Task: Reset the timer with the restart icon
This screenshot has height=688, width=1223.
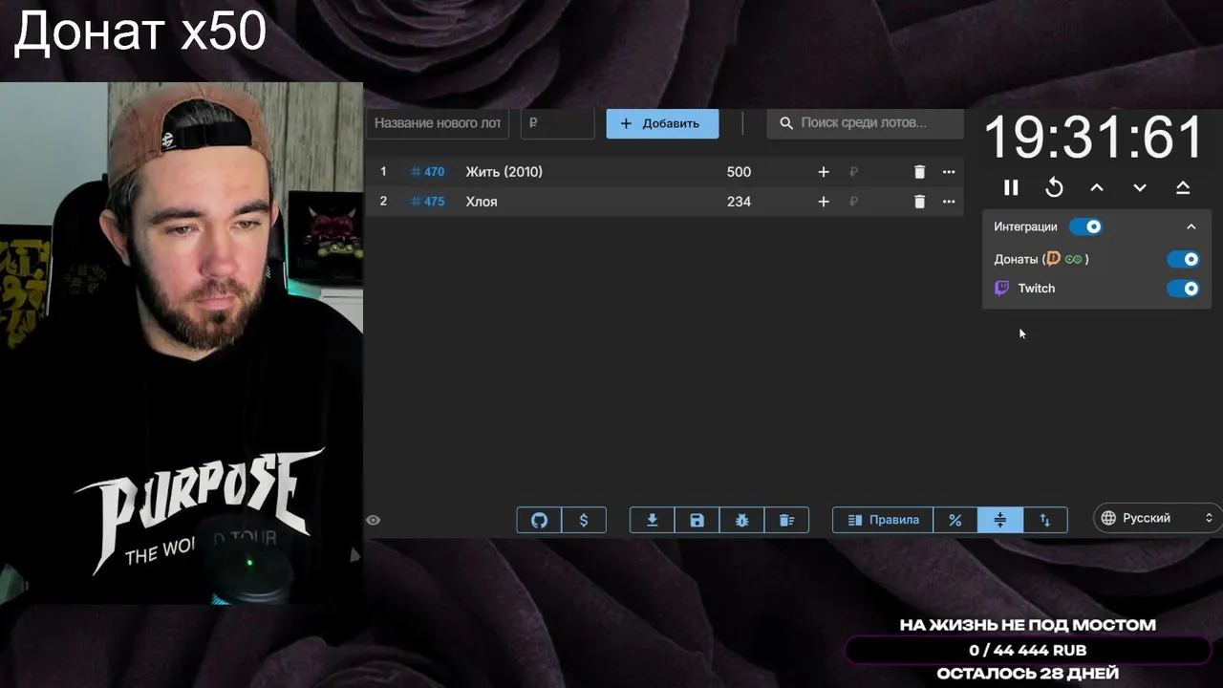Action: point(1054,187)
